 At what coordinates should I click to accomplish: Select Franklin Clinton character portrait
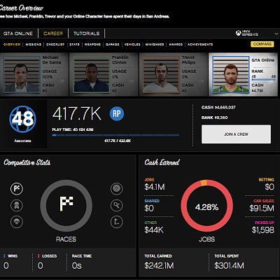[91, 74]
